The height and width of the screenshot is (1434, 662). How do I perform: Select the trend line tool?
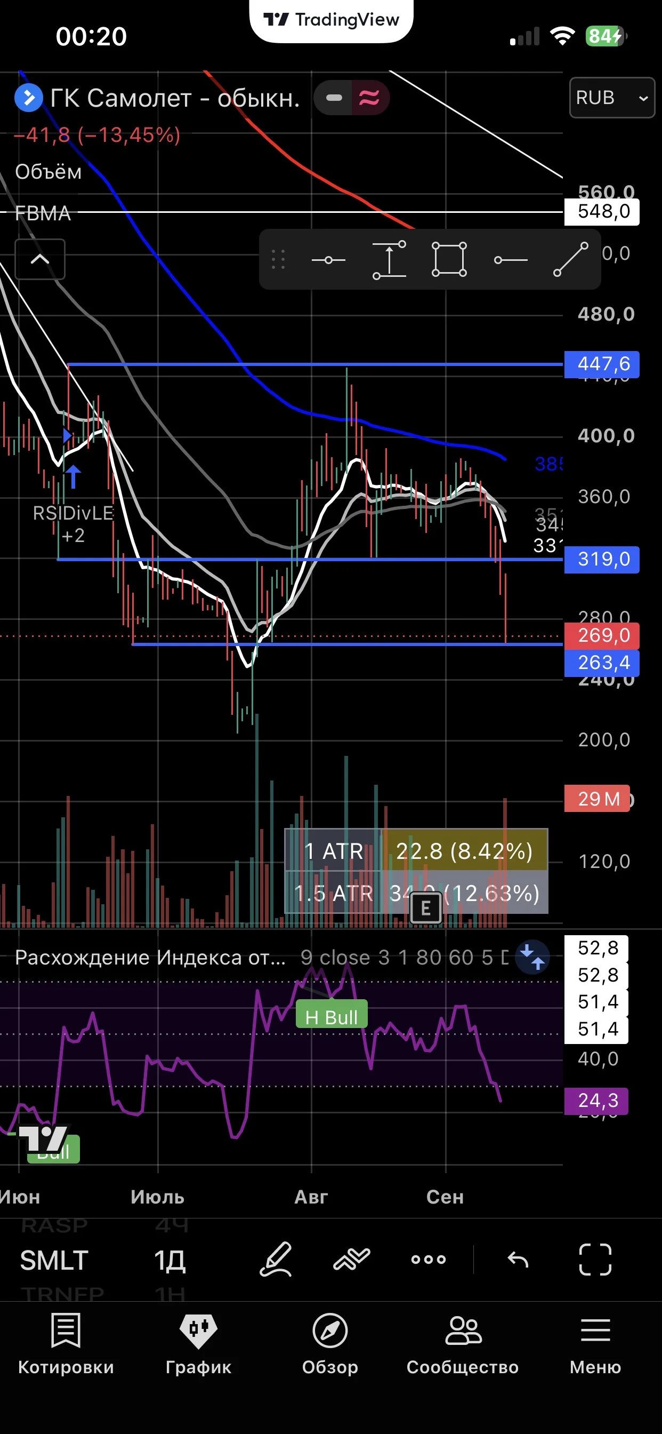tap(571, 259)
